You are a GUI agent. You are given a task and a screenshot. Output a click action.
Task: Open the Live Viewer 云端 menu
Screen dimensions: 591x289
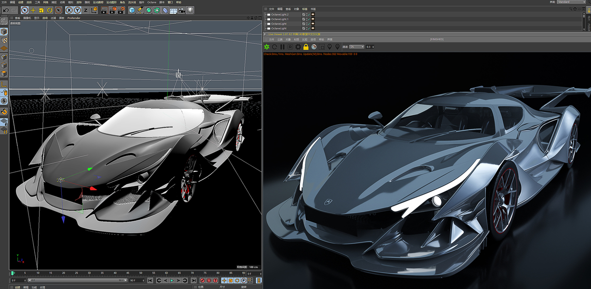(280, 39)
